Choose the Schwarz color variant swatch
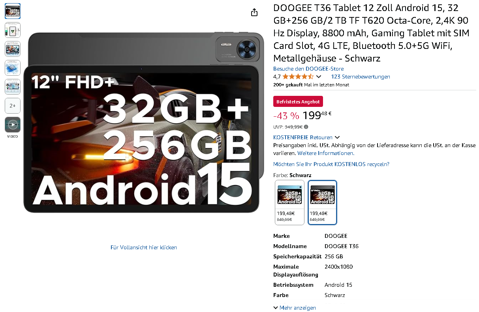 (x=322, y=202)
